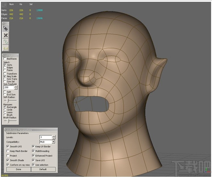The height and width of the screenshot is (177, 212).
Task: Select the Circle marquee mode
Action: [5, 110]
